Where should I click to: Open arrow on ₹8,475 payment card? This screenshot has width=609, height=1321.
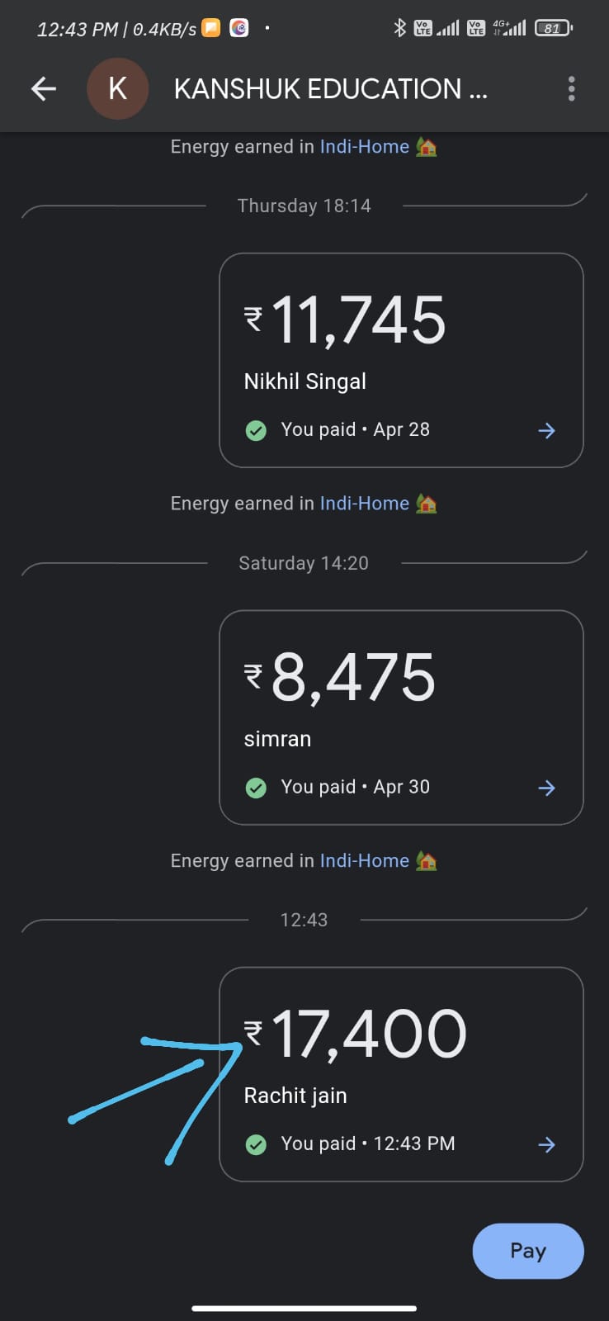[546, 788]
